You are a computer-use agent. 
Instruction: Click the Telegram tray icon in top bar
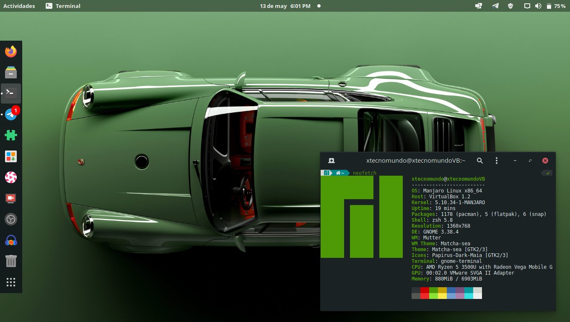(x=495, y=6)
